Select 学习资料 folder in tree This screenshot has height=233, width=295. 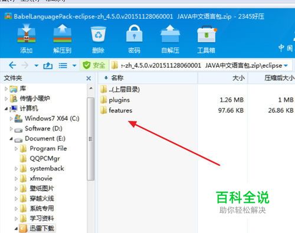[x=42, y=218]
